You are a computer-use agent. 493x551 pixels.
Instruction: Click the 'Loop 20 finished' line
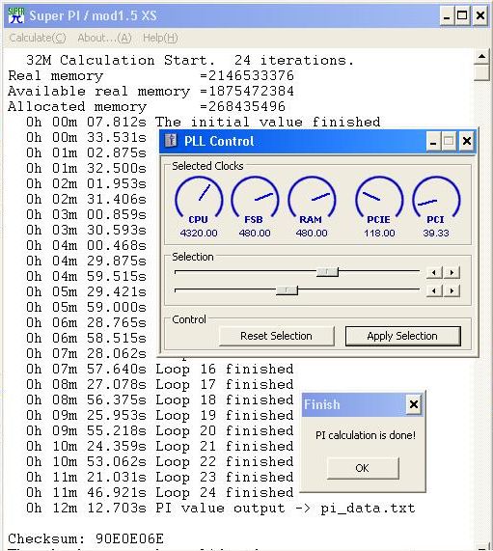pos(160,430)
